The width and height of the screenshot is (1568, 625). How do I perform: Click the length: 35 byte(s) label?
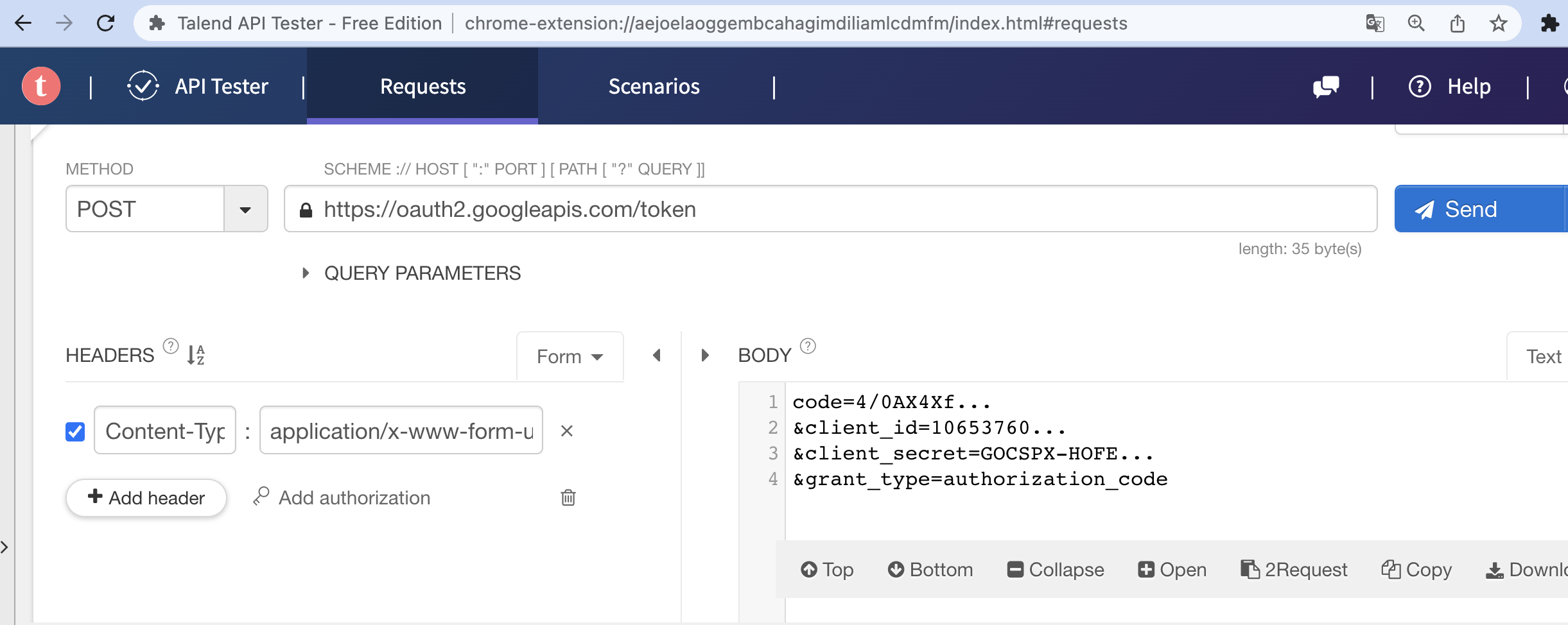pos(1300,249)
